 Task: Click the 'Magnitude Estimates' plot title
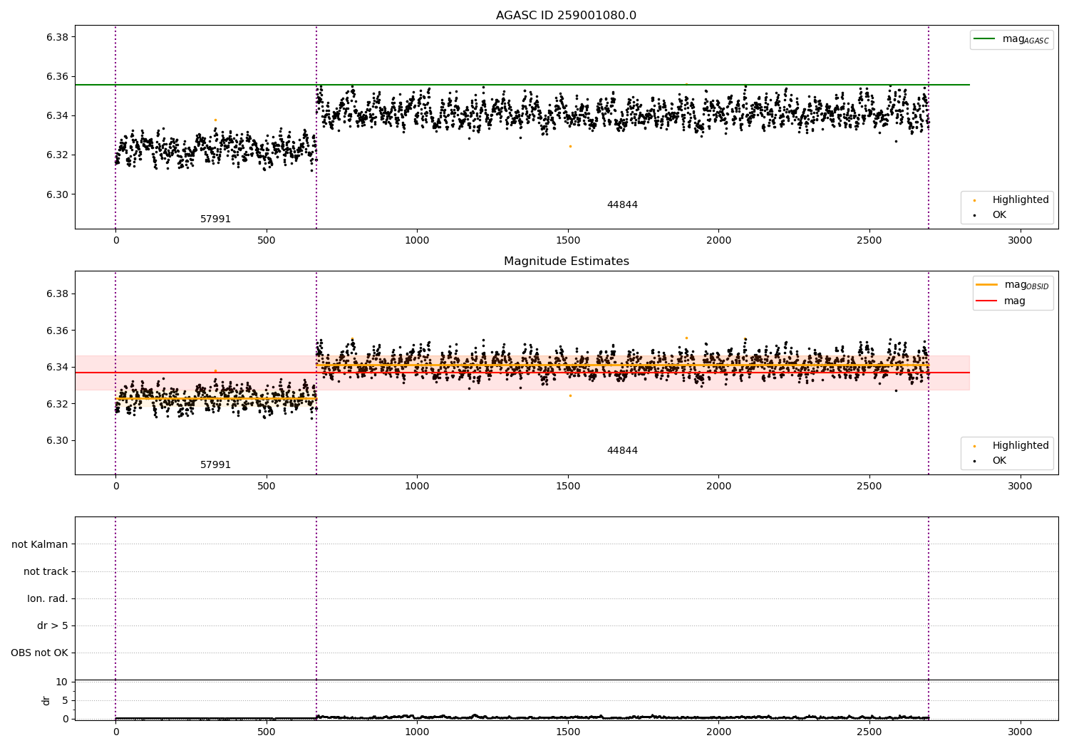(566, 261)
